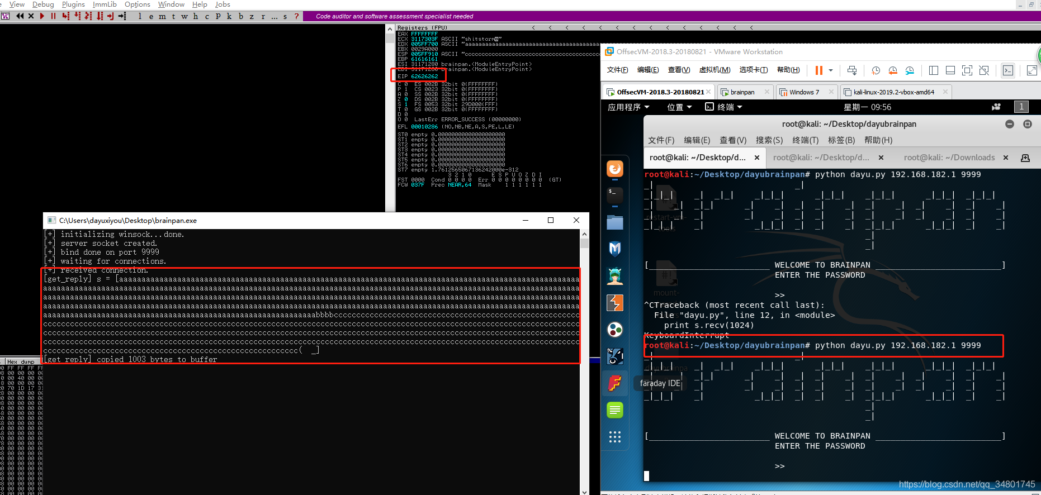Click the new terminal tab icon

coord(1025,158)
